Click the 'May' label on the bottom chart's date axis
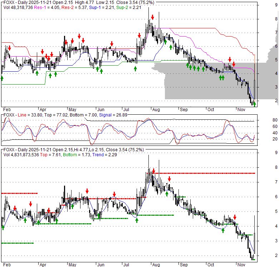This screenshot has height=267, width=279. pyautogui.click(x=72, y=265)
